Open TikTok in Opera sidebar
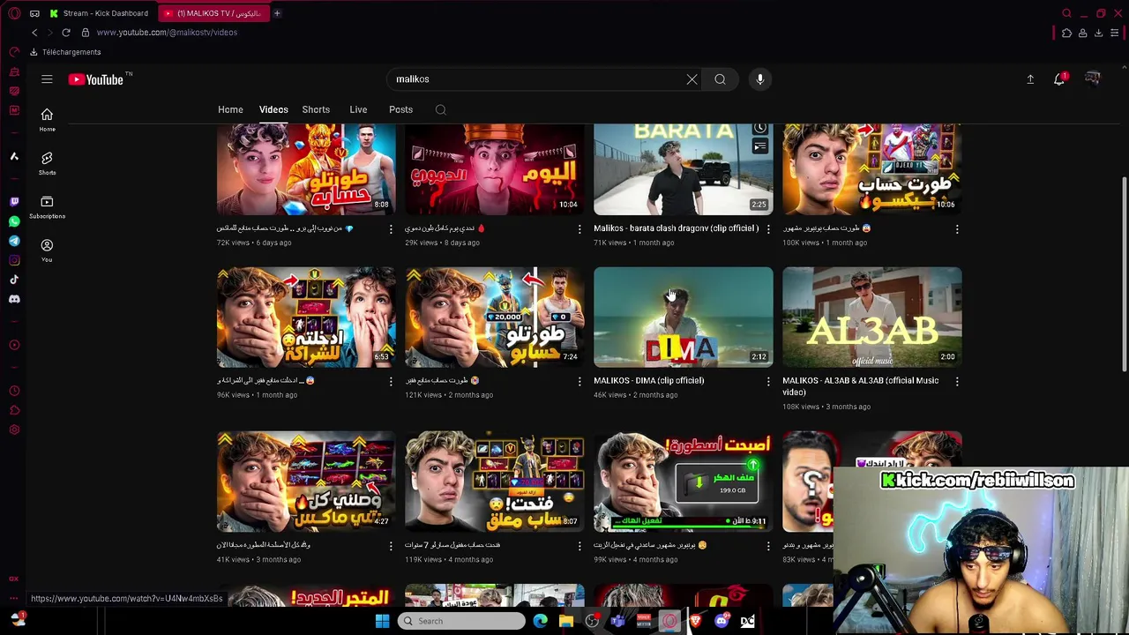Image resolution: width=1129 pixels, height=635 pixels. click(14, 280)
